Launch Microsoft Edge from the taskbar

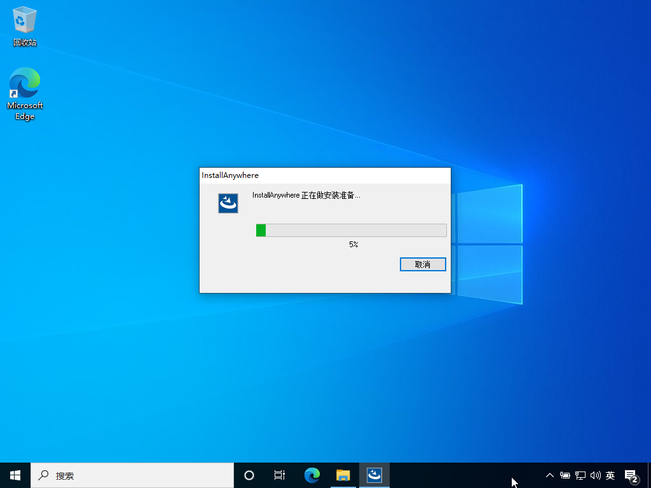(x=312, y=475)
